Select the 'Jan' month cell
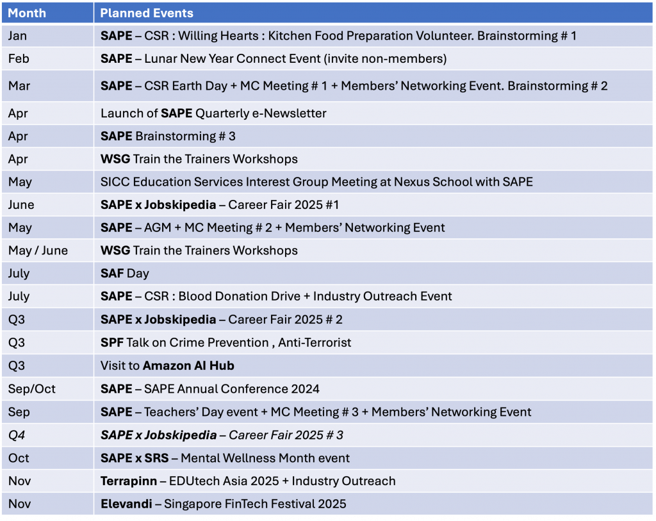656x521 pixels. tap(47, 36)
